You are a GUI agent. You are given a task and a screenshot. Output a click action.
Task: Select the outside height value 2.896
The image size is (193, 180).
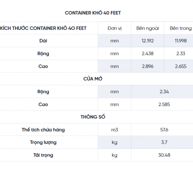tap(148, 66)
